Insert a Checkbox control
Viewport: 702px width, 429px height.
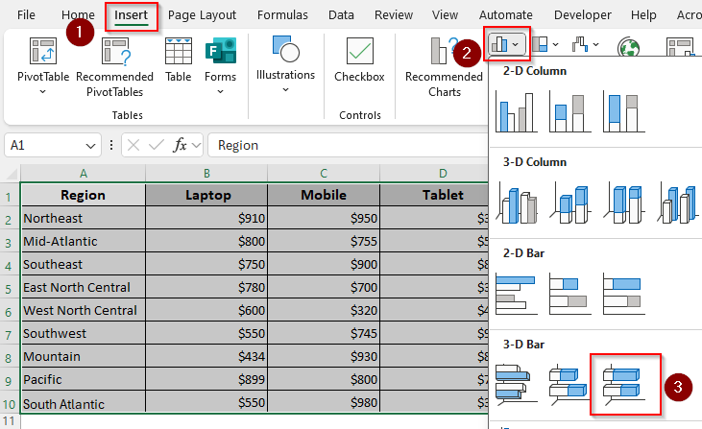[359, 60]
